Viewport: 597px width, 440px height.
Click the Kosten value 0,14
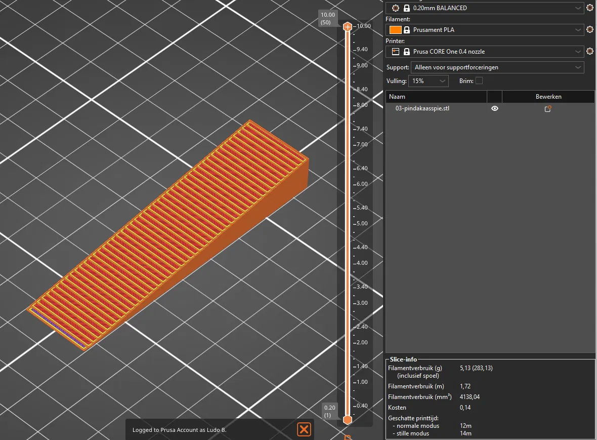(x=465, y=408)
